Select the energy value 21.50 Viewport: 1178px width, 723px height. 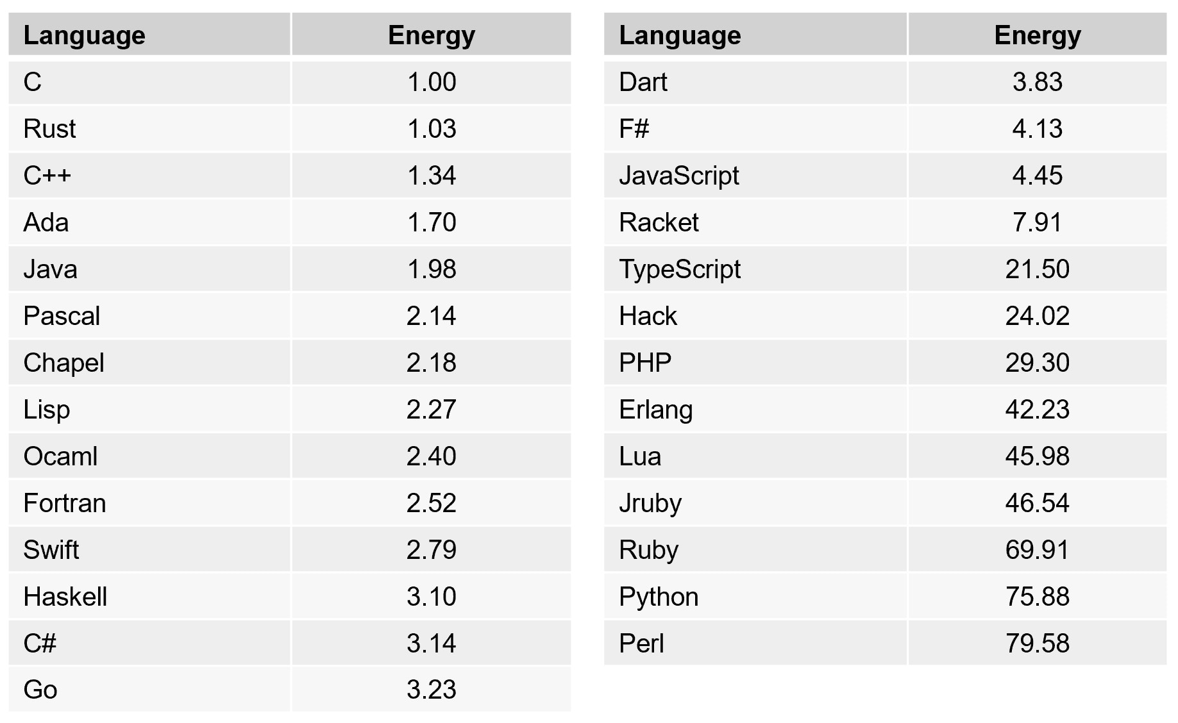(x=1037, y=269)
